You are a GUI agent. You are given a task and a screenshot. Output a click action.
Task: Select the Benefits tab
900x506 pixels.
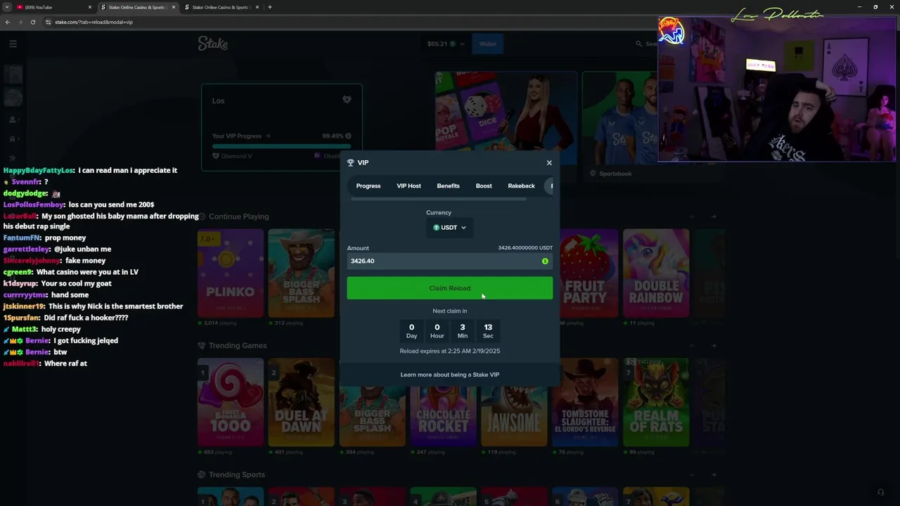click(x=448, y=186)
